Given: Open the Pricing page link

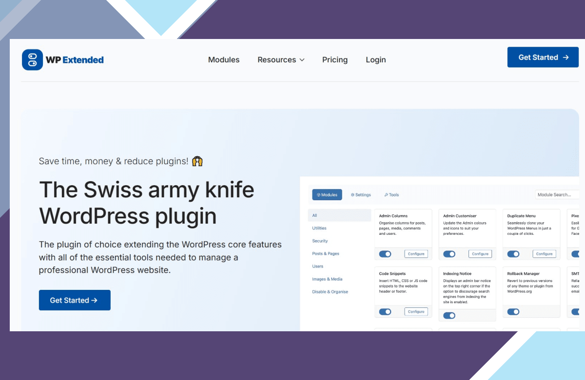Looking at the screenshot, I should tap(335, 60).
